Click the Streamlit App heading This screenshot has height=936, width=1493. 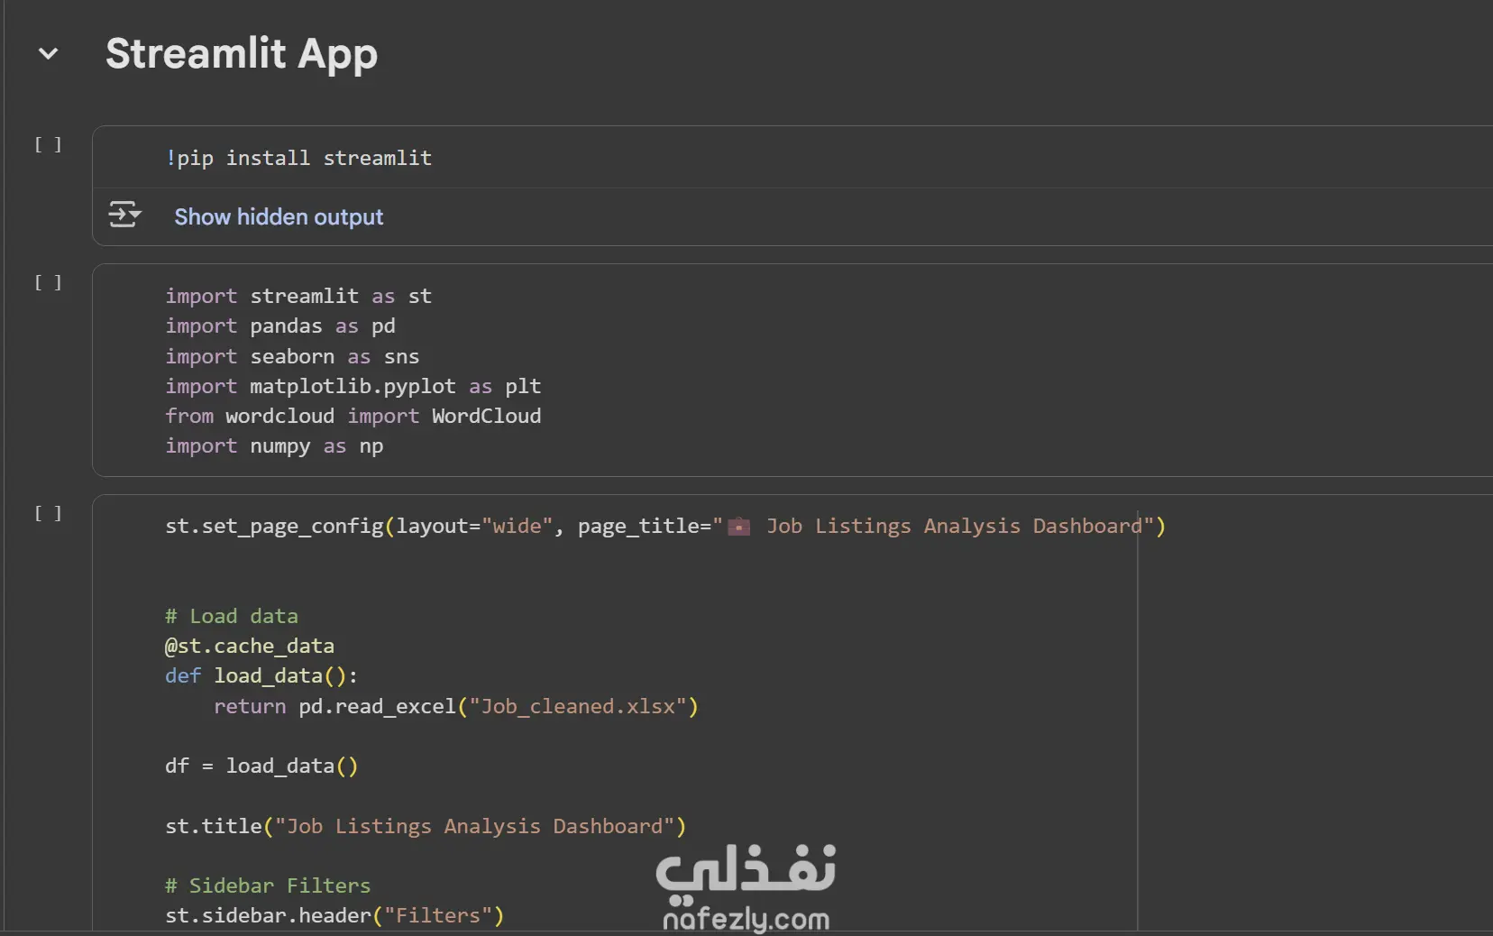pos(242,54)
